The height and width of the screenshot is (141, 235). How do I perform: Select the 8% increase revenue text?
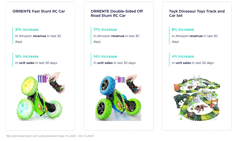[x=183, y=30]
